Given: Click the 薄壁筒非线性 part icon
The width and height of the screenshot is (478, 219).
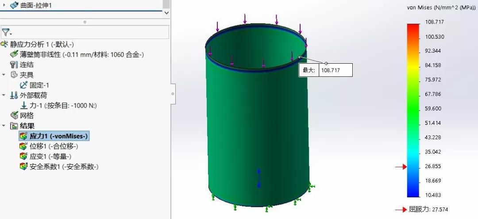Looking at the screenshot, I should click(14, 54).
